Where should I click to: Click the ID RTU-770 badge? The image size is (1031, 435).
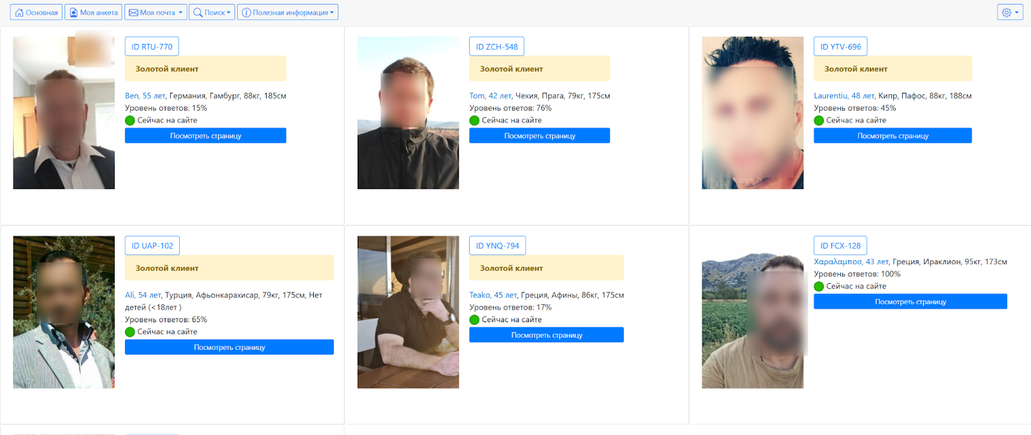click(152, 46)
